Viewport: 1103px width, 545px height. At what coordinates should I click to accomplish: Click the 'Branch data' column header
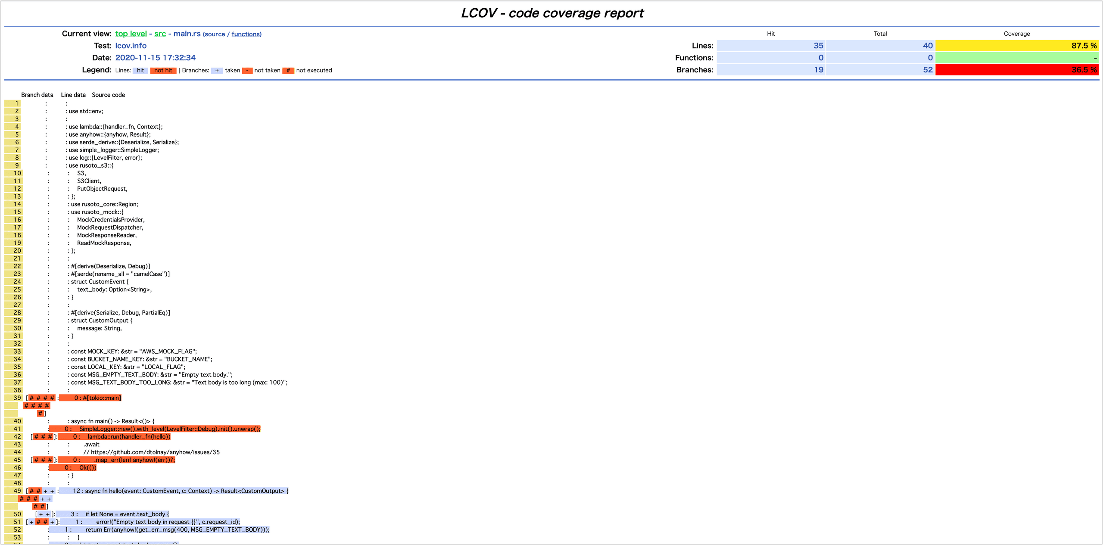[37, 95]
